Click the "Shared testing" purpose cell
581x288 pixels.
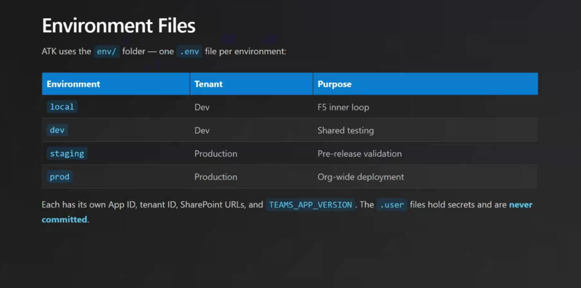[346, 130]
